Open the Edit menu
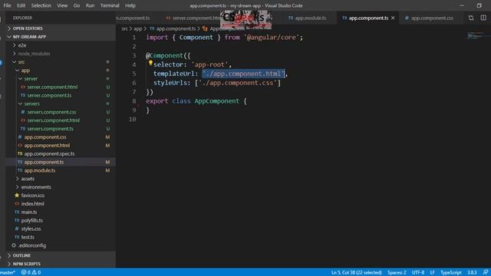This screenshot has height=276, width=491. click(x=21, y=5)
